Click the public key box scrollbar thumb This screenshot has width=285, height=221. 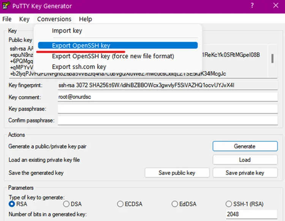pos(272,58)
